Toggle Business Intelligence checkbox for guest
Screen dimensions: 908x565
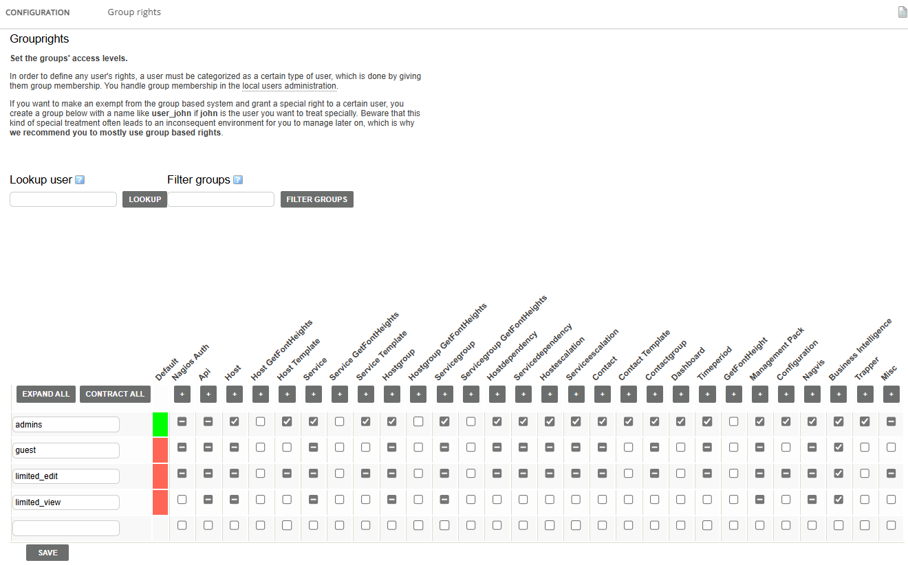839,447
